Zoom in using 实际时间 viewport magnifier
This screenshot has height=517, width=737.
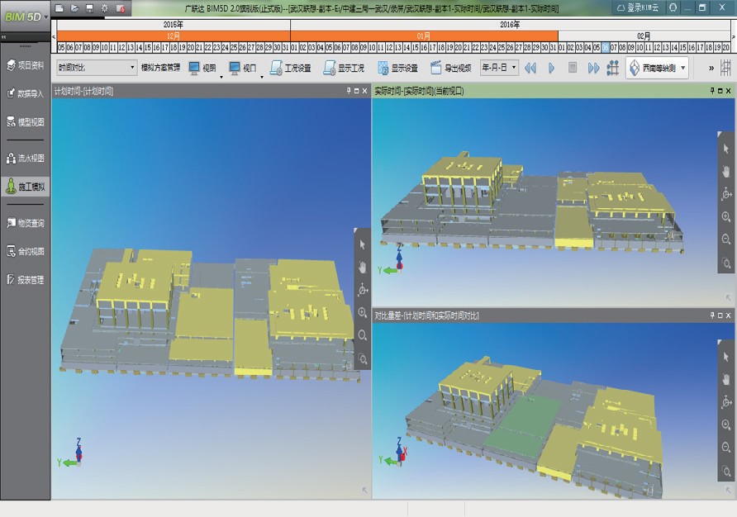[726, 217]
